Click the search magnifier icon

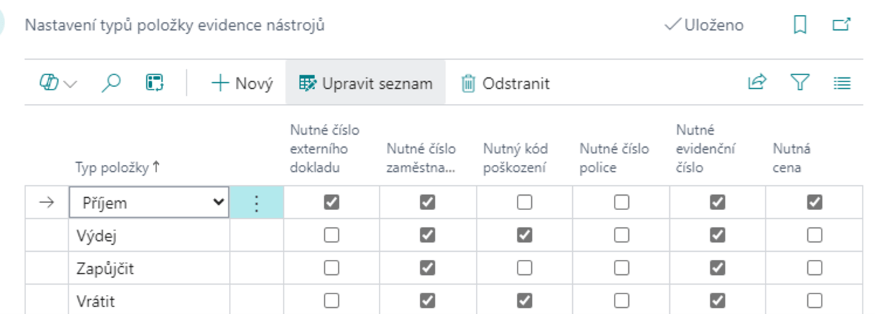[x=111, y=83]
